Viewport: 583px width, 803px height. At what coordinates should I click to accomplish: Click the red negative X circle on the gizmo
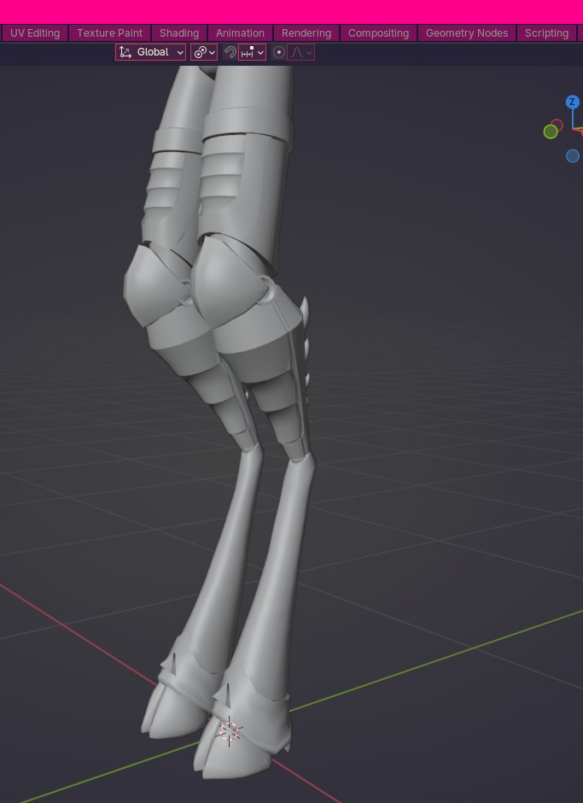(557, 125)
